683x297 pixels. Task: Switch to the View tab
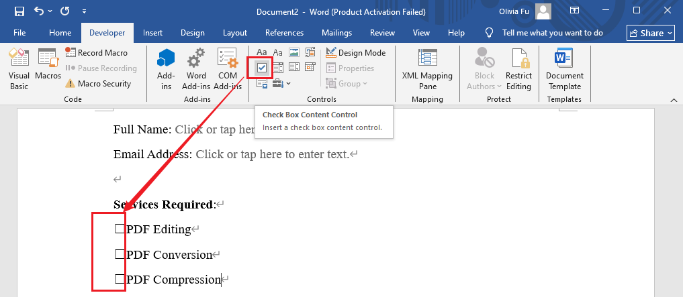(x=421, y=33)
